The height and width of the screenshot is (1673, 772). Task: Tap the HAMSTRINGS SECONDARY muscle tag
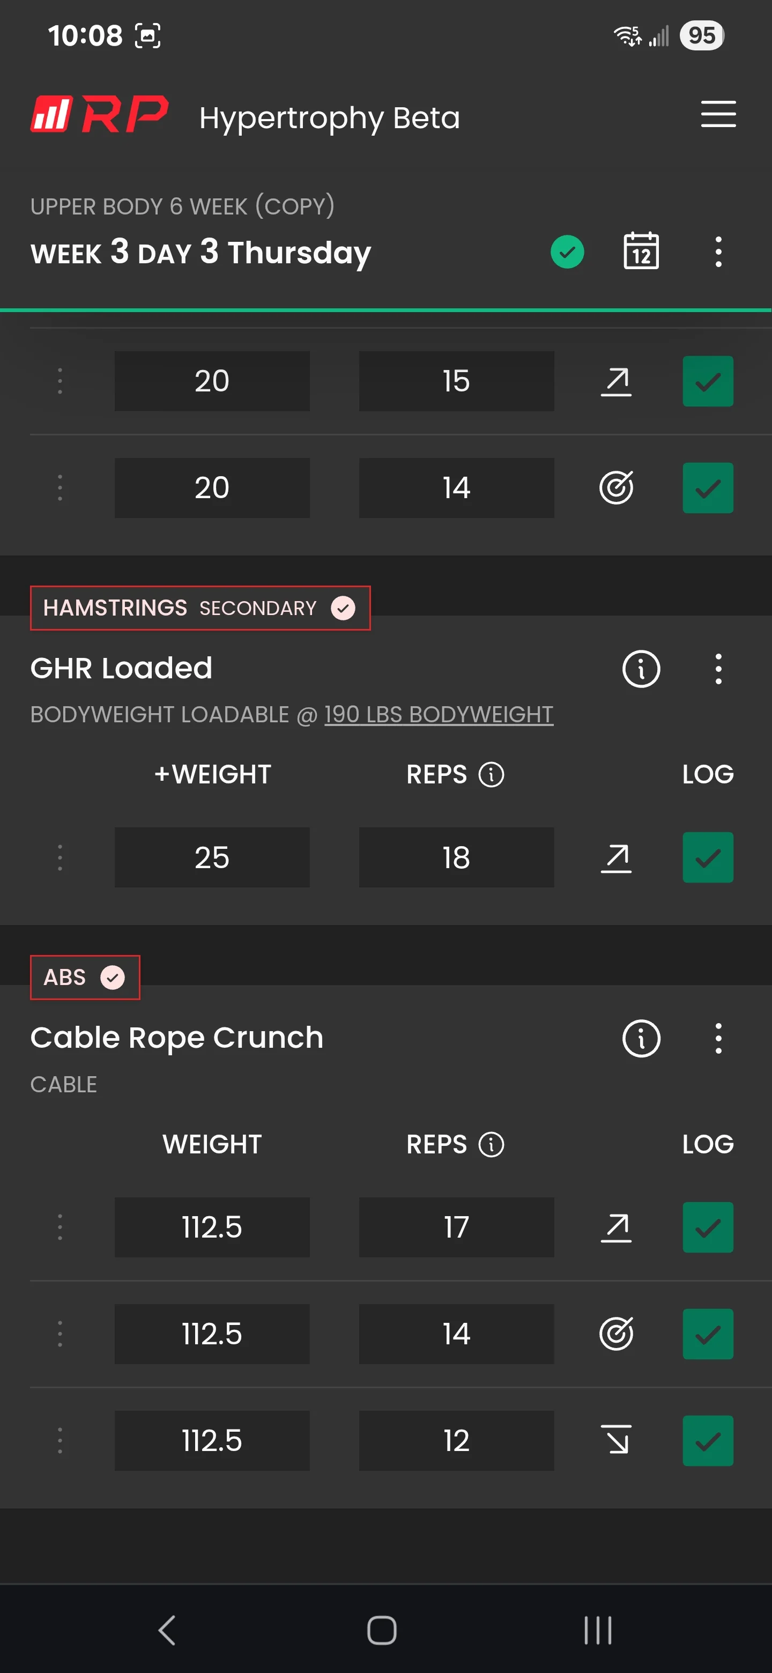200,608
